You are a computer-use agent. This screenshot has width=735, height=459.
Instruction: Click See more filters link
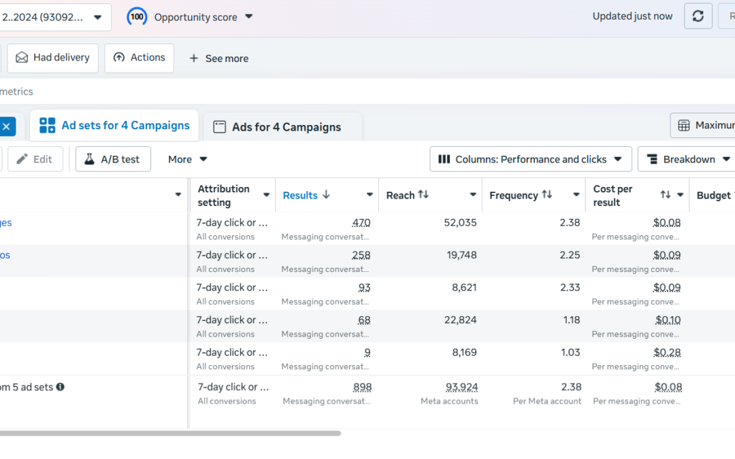(x=219, y=58)
